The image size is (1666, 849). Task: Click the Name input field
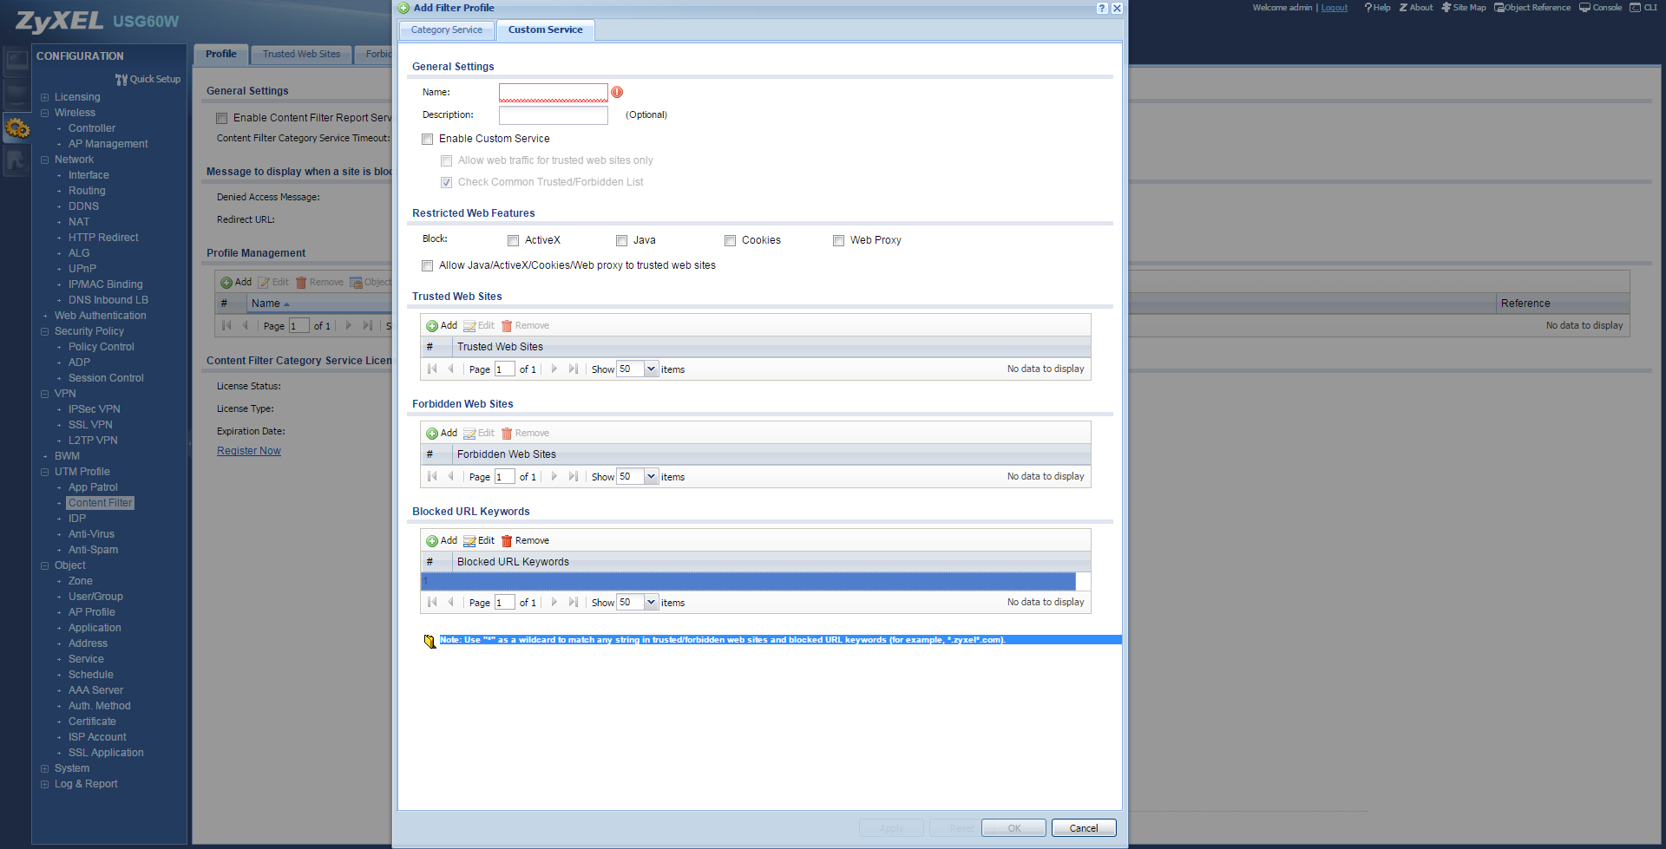click(x=553, y=93)
